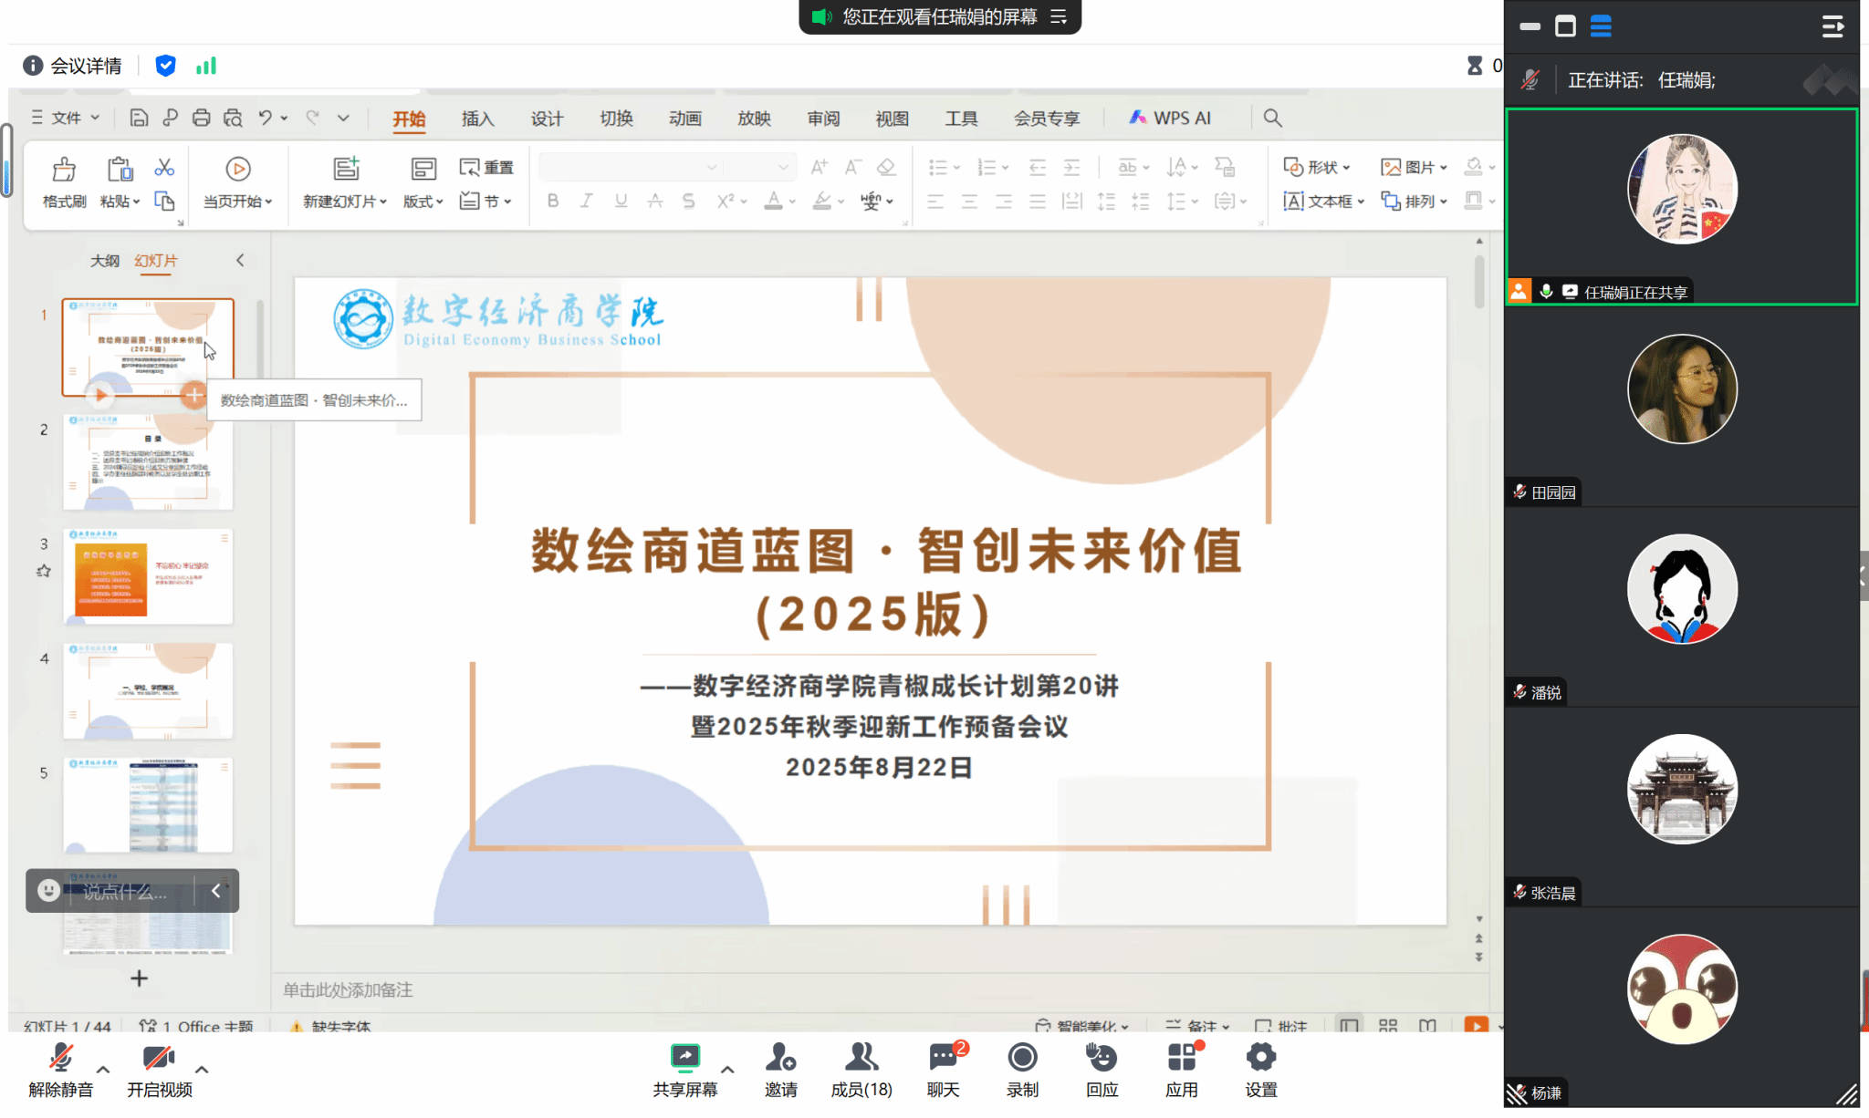Click the vertical slide scrollbar
The height and width of the screenshot is (1118, 1869).
coord(1479,283)
